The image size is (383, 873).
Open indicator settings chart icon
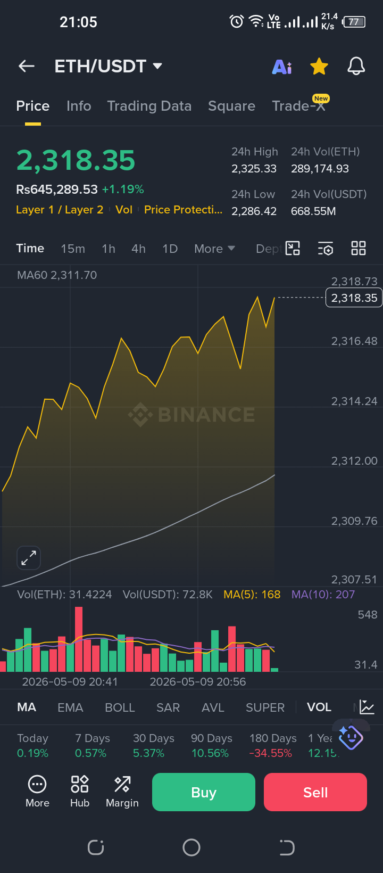pos(367,707)
